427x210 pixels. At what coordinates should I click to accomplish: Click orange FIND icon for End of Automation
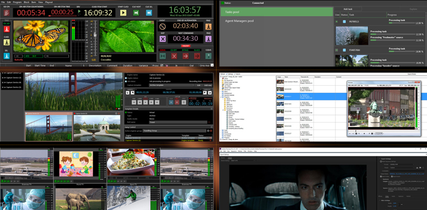209,27
